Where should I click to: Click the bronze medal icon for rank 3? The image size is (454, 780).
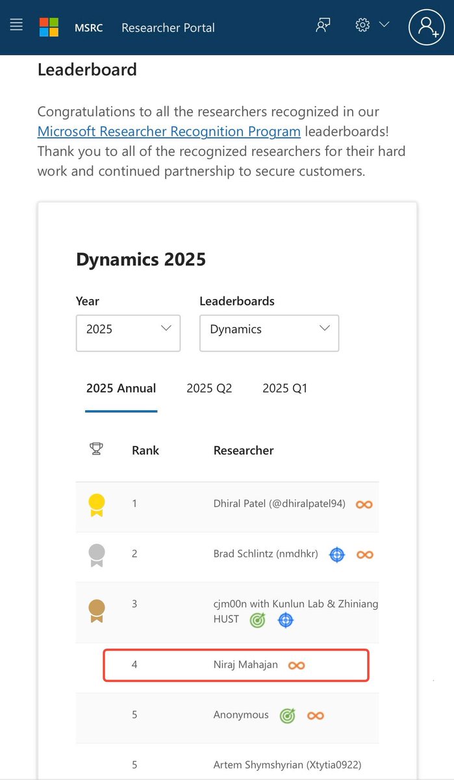pos(96,611)
